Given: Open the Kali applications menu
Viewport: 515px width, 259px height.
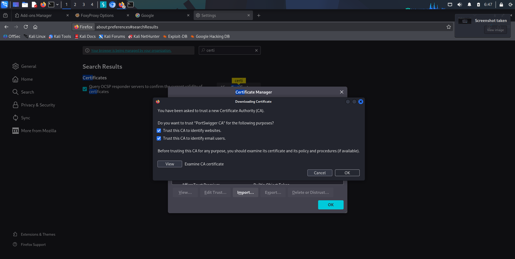Looking at the screenshot, I should point(5,5).
